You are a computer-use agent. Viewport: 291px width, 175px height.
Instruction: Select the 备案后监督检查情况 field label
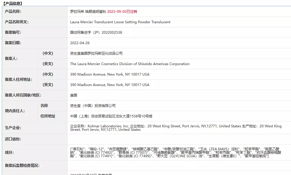tap(22, 166)
